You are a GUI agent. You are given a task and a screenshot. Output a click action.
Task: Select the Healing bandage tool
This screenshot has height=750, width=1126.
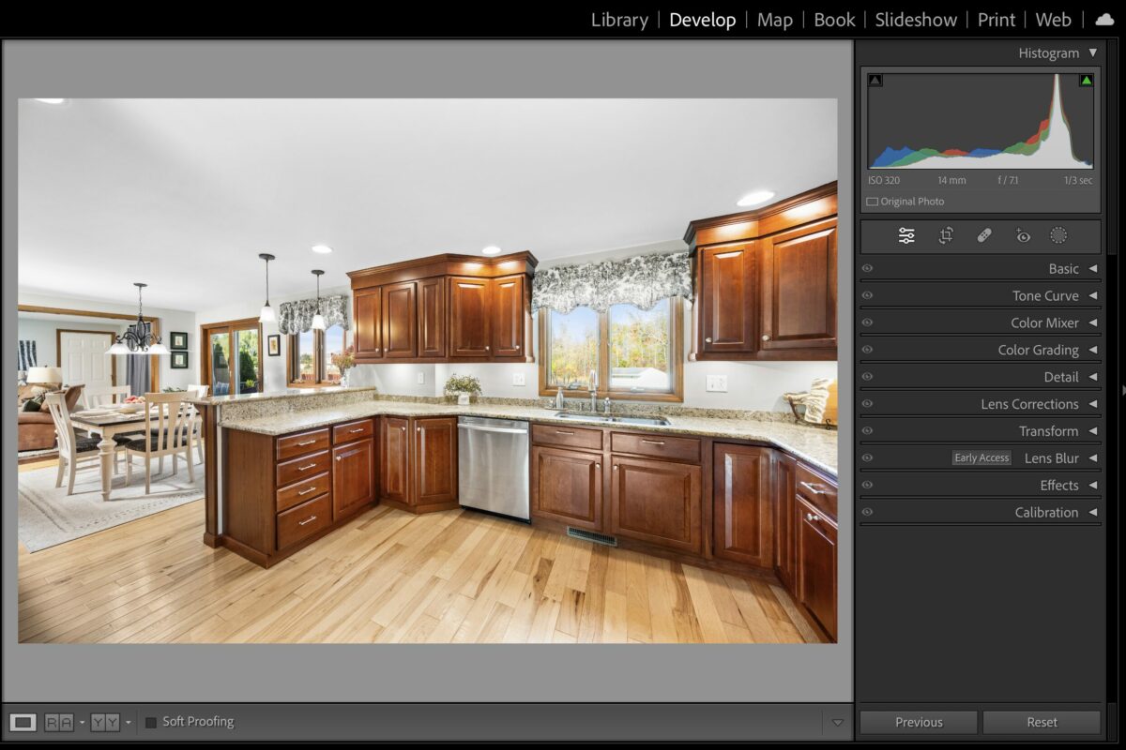coord(984,236)
